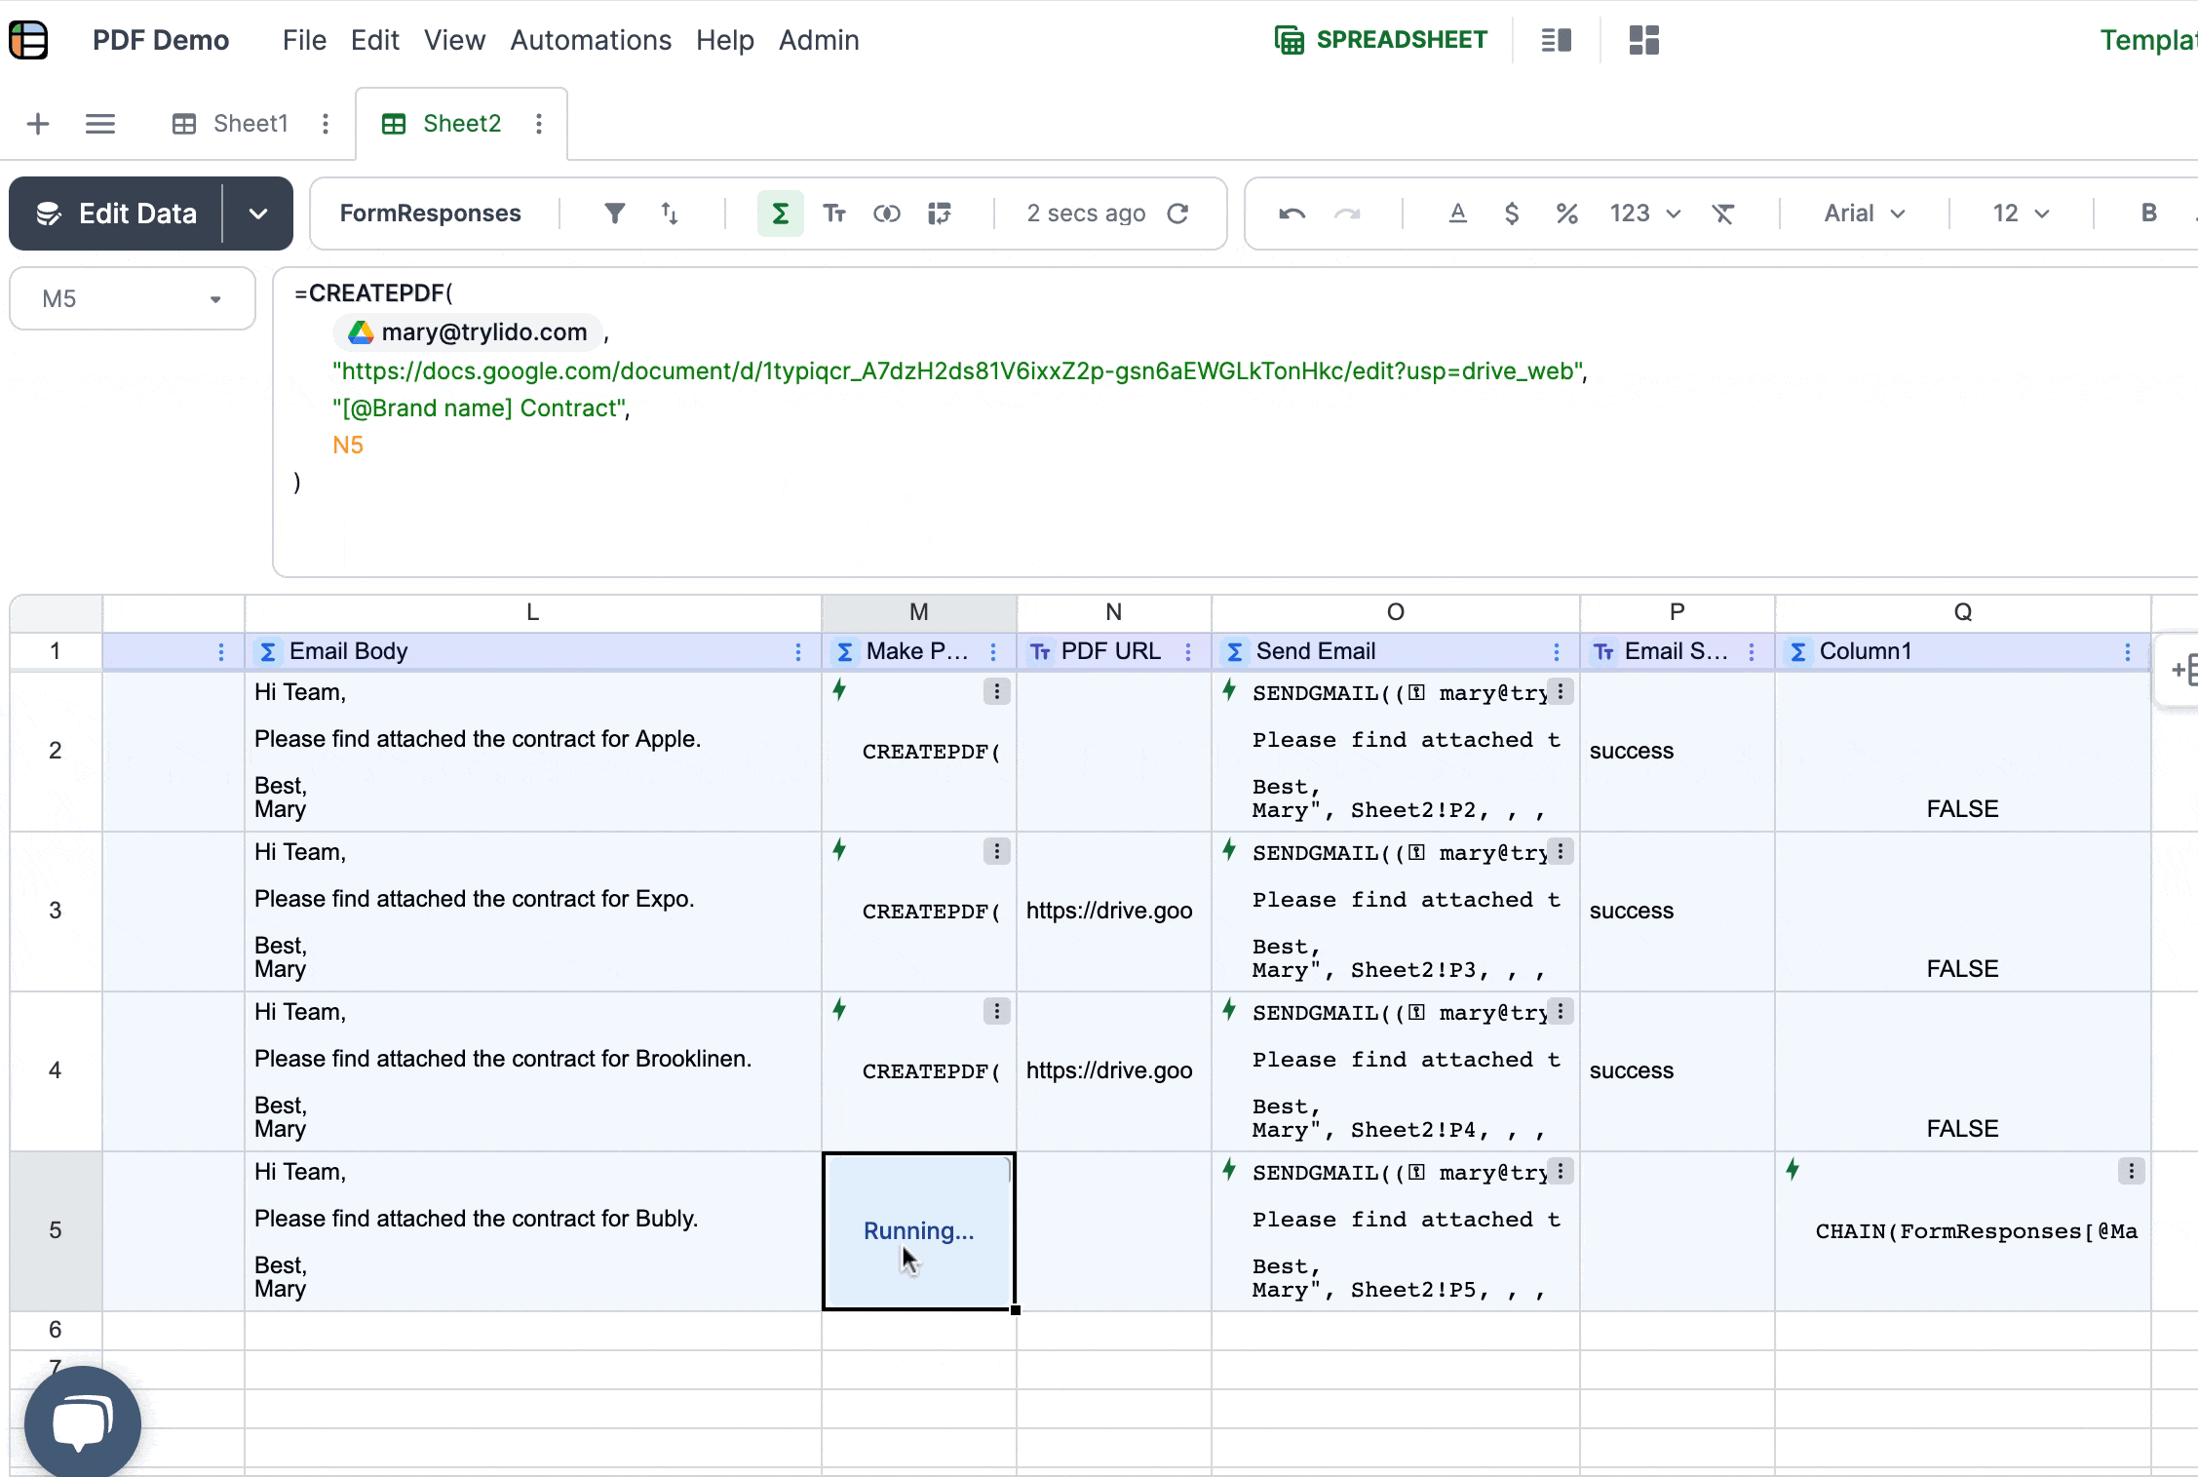Toggle bold formatting
The height and width of the screenshot is (1477, 2198).
tap(2148, 214)
